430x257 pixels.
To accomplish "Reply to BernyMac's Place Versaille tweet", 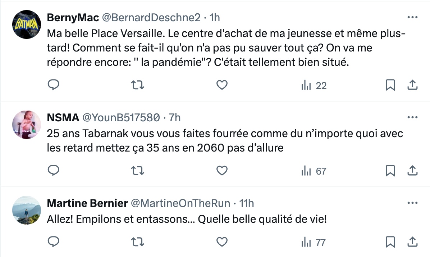I will (x=53, y=85).
